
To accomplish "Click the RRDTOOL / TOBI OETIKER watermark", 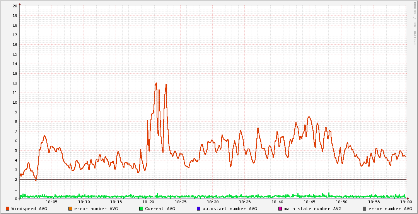I will (x=415, y=23).
